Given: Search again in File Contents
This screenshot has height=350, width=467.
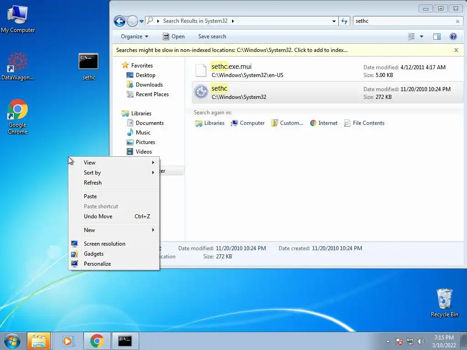Looking at the screenshot, I should (x=364, y=123).
